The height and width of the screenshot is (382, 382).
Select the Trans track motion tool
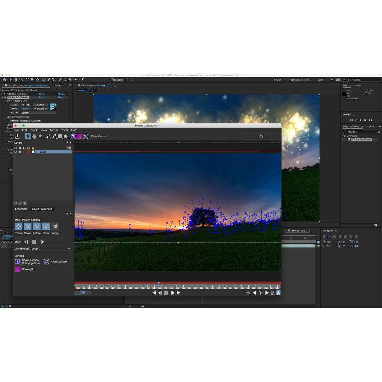18,227
